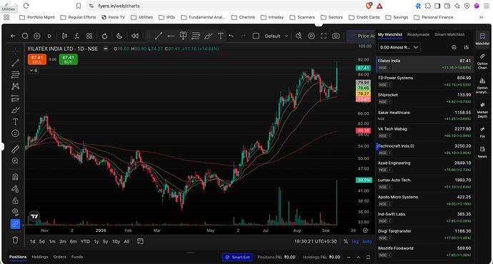Select the Positions tab

click(x=18, y=257)
